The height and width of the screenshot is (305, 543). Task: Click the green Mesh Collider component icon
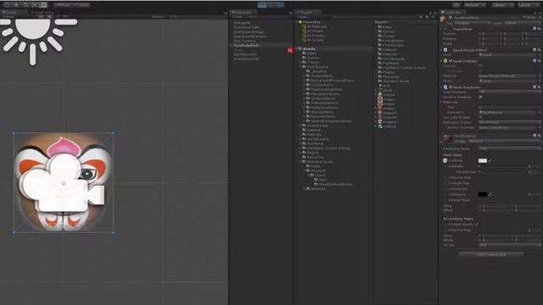click(x=445, y=61)
